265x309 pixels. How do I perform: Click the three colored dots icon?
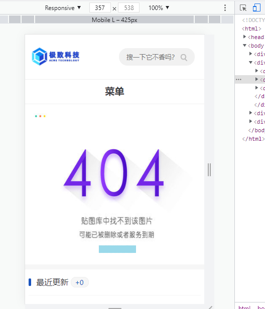tap(40, 116)
